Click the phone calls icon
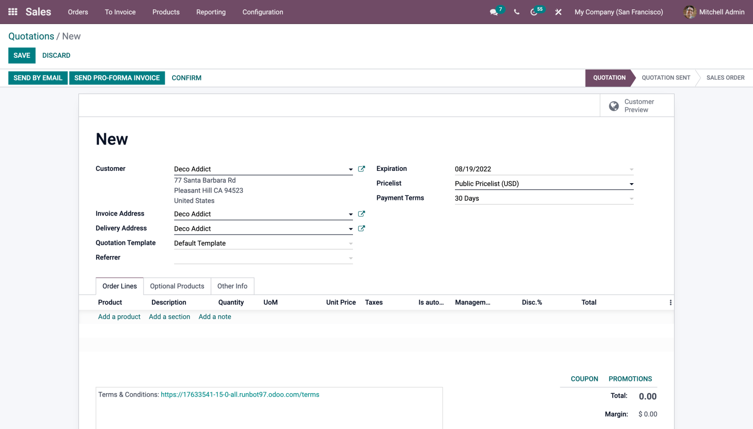This screenshot has width=753, height=429. tap(516, 12)
